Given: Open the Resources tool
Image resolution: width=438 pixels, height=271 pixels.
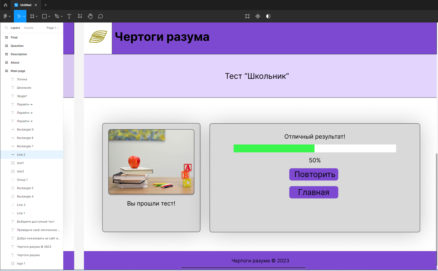Looking at the screenshot, I should pos(80,16).
